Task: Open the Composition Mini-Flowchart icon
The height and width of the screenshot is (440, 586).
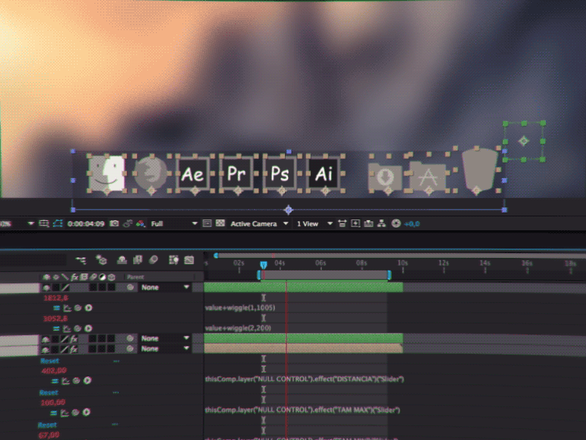Action: pos(80,259)
